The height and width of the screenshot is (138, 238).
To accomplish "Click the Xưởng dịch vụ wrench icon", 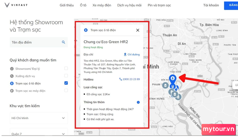I will [12, 76].
